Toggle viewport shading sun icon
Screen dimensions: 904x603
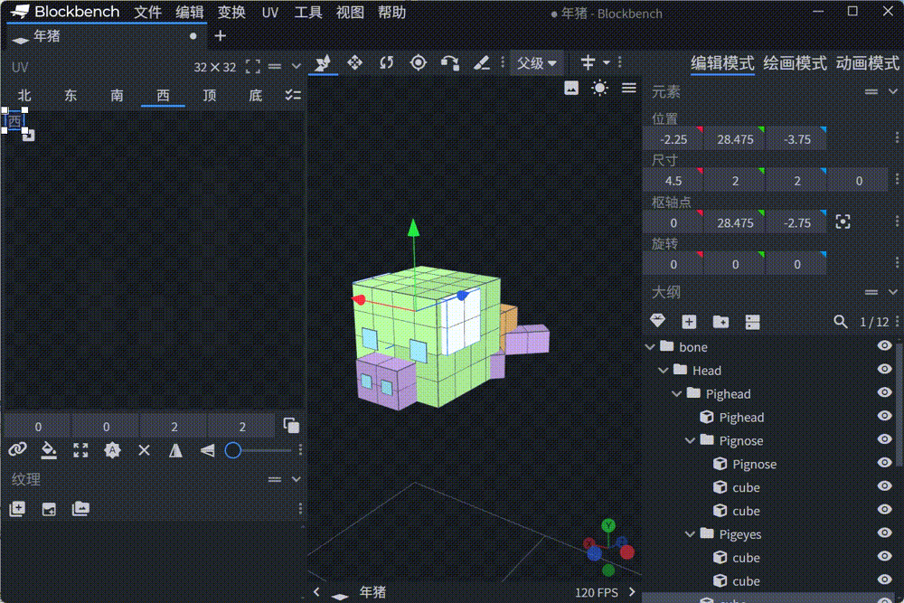599,88
